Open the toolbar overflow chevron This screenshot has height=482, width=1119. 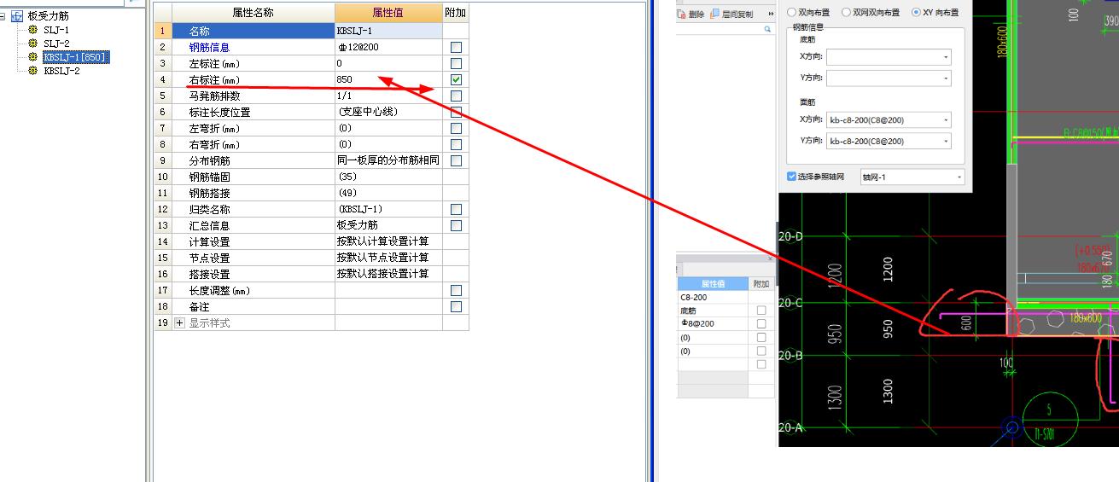[771, 14]
